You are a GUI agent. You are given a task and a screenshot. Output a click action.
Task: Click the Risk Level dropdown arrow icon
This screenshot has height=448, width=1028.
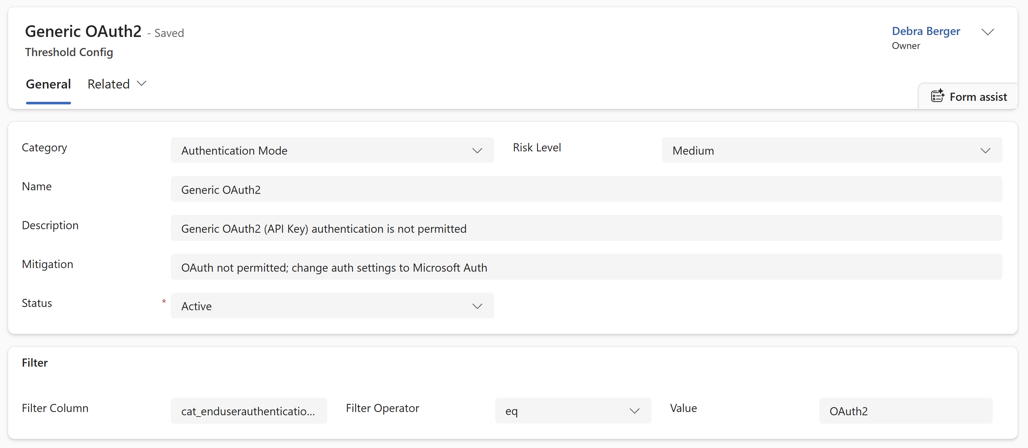pyautogui.click(x=985, y=150)
